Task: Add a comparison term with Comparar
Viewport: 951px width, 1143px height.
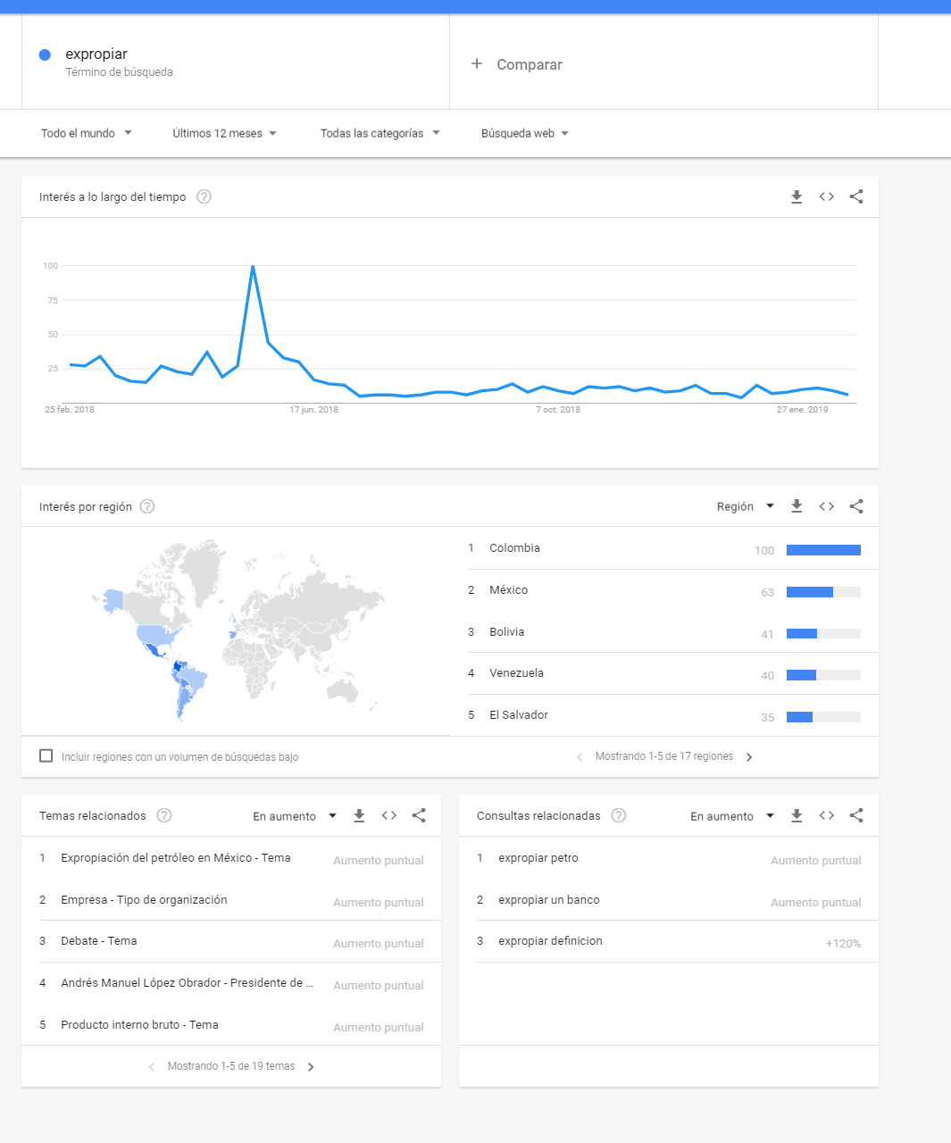Action: click(517, 64)
